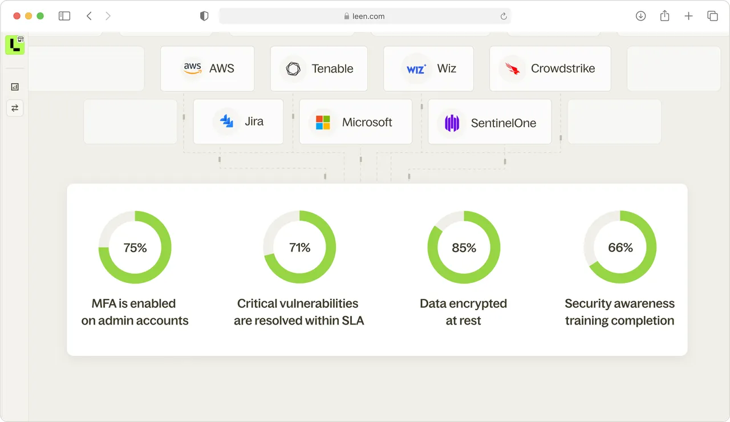Screen dimensions: 730x422
Task: Click the Microsoft four-square logo
Action: [x=323, y=123]
